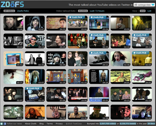
Task: Play the 04:25 video thumbnail
Action: pos(99,76)
